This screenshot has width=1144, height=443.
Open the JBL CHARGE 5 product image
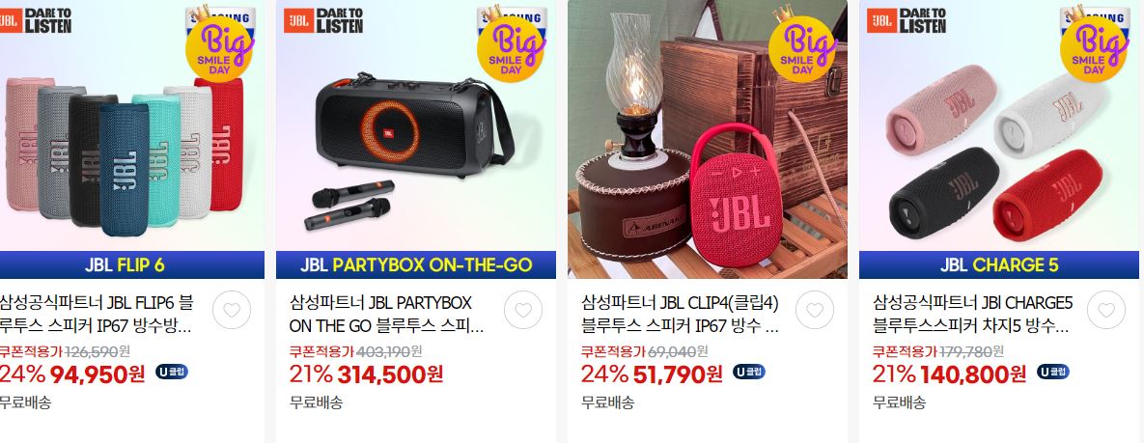pyautogui.click(x=999, y=139)
